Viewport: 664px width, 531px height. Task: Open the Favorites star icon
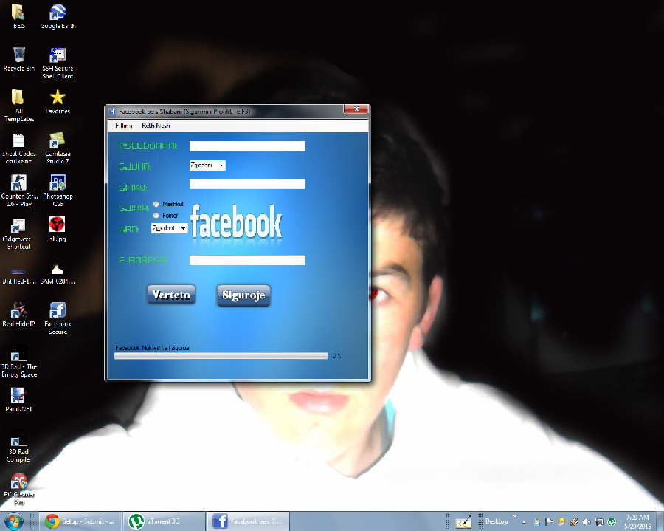tap(58, 101)
